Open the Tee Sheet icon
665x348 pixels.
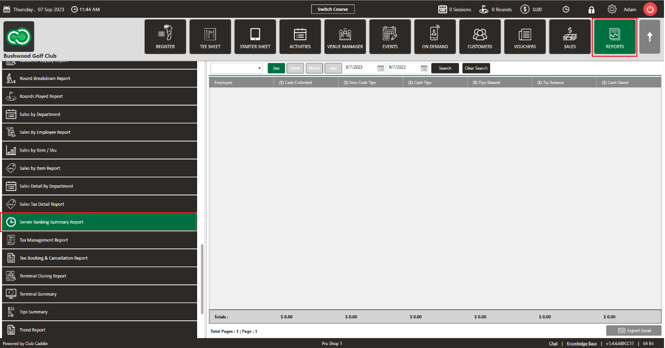210,34
